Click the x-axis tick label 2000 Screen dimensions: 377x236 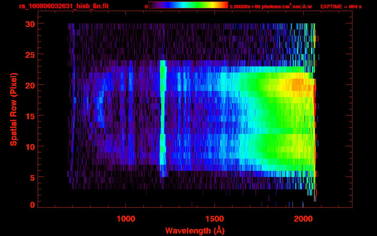(303, 219)
